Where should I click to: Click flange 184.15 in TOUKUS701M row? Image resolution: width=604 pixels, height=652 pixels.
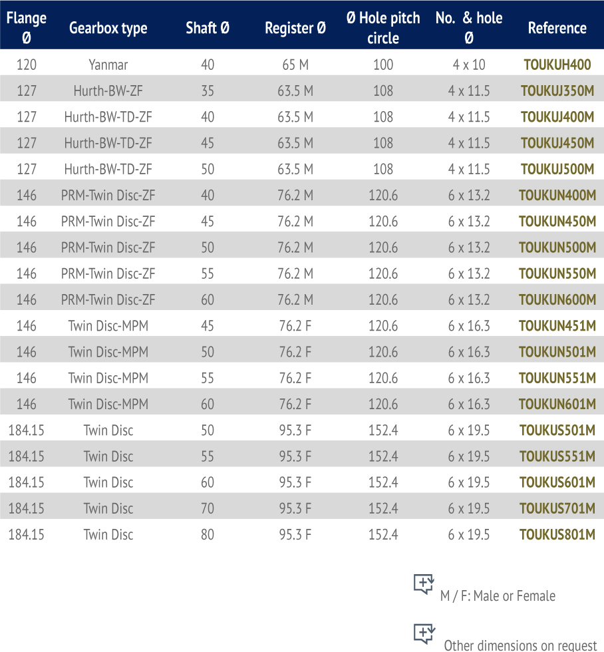26,508
